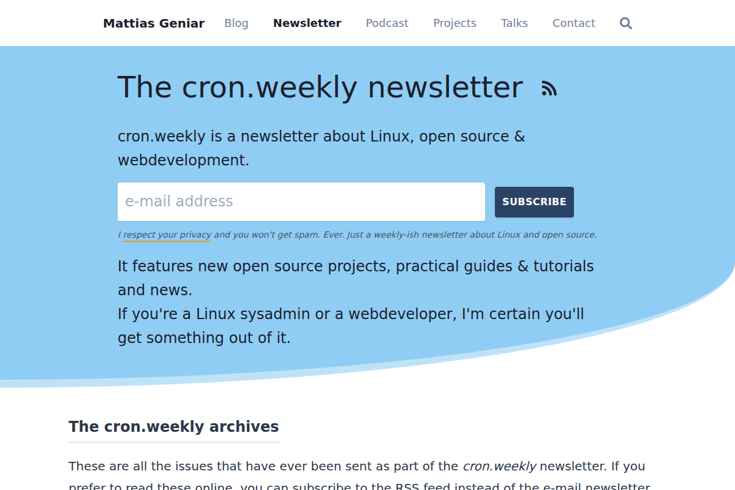Open the 'respect your privacy' link
The height and width of the screenshot is (490, 735).
(166, 234)
